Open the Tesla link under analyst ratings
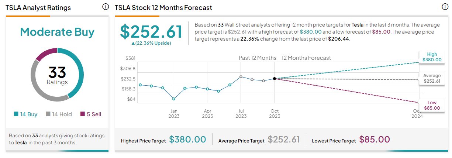 tap(21, 142)
